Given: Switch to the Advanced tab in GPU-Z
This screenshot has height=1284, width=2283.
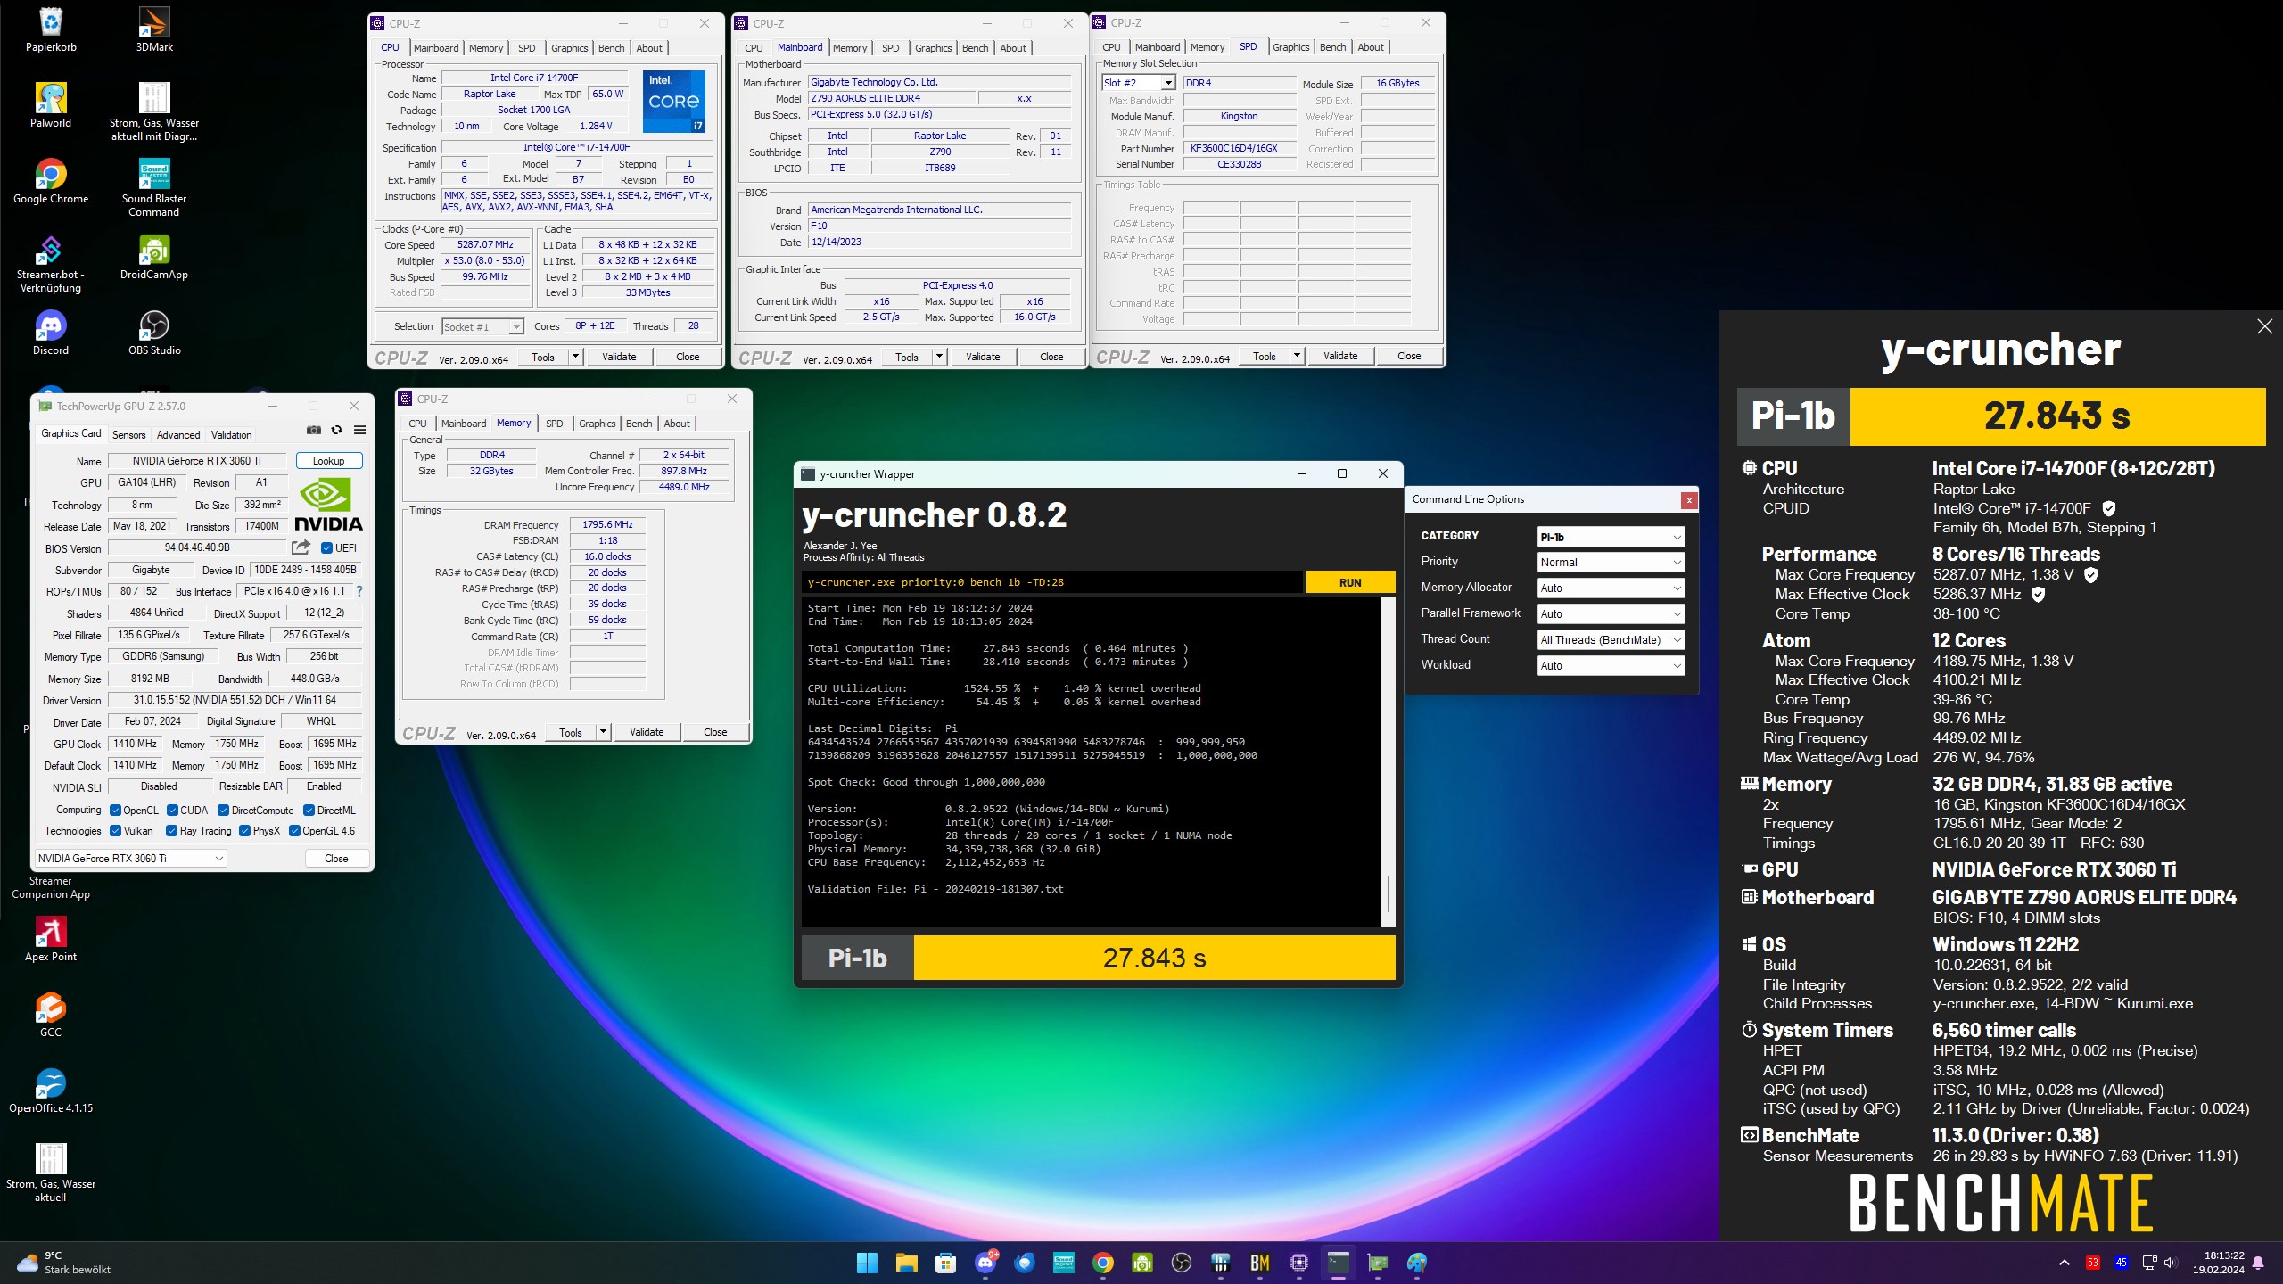Looking at the screenshot, I should click(178, 435).
